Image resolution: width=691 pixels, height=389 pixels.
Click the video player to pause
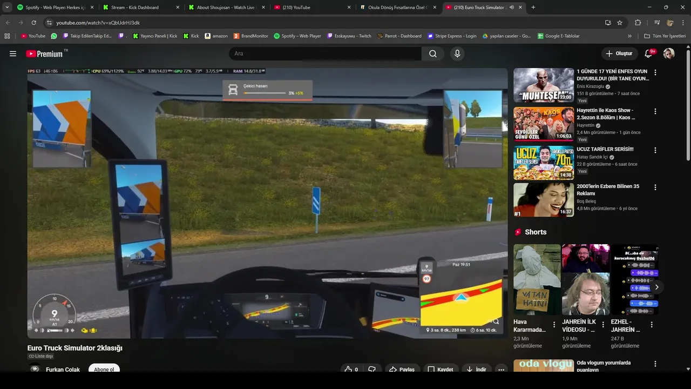click(x=267, y=203)
